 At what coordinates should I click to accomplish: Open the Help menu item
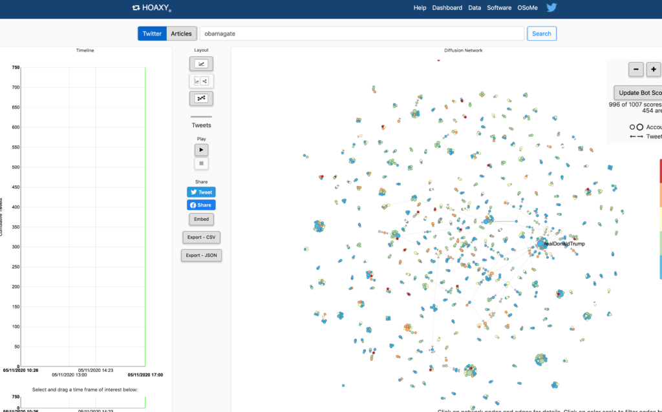click(x=420, y=8)
